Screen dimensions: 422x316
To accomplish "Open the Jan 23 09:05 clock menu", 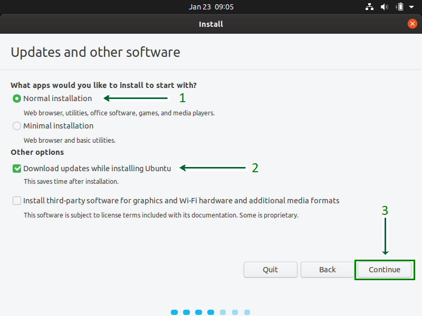I will click(211, 7).
